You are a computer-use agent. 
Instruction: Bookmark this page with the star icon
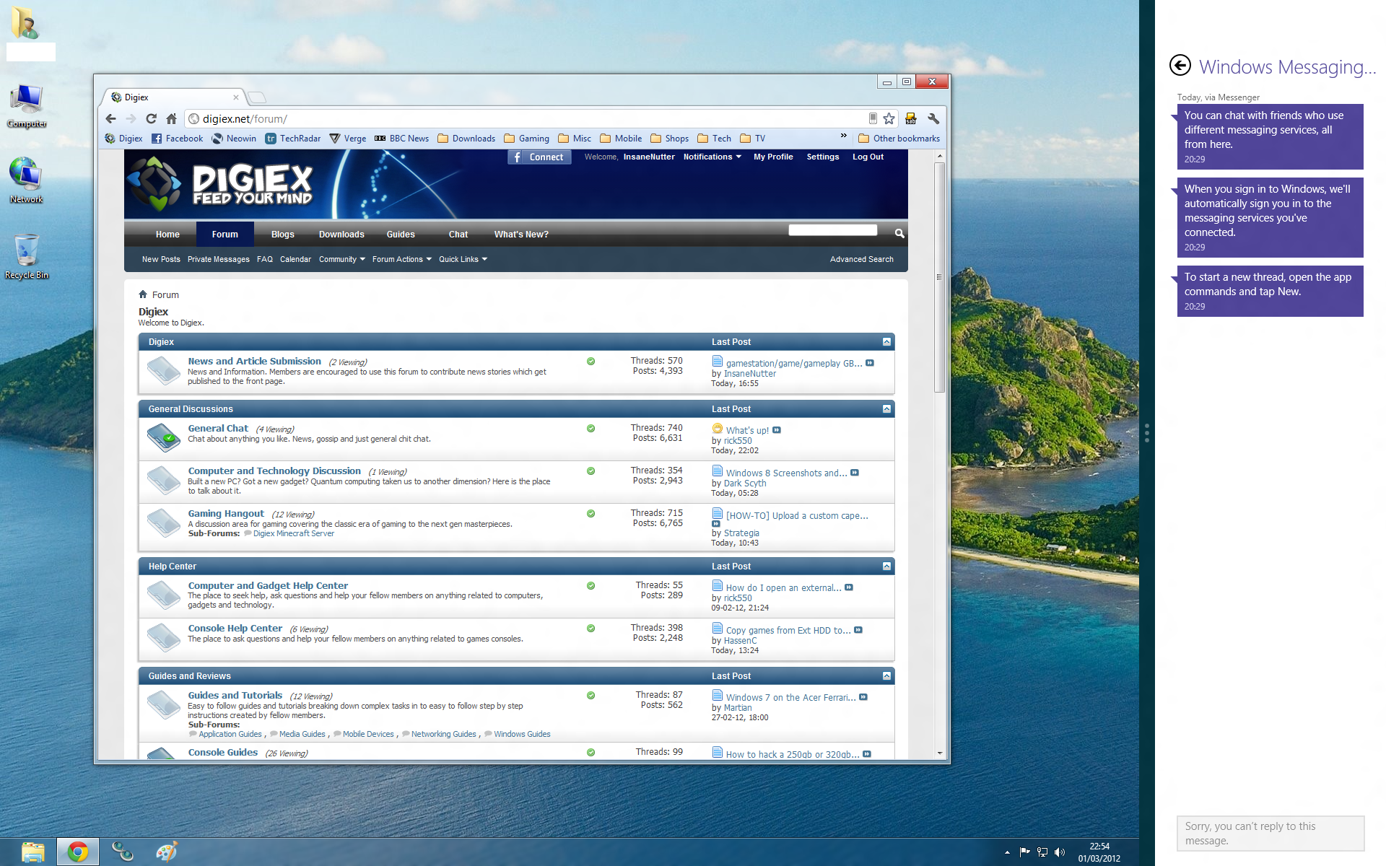[889, 119]
